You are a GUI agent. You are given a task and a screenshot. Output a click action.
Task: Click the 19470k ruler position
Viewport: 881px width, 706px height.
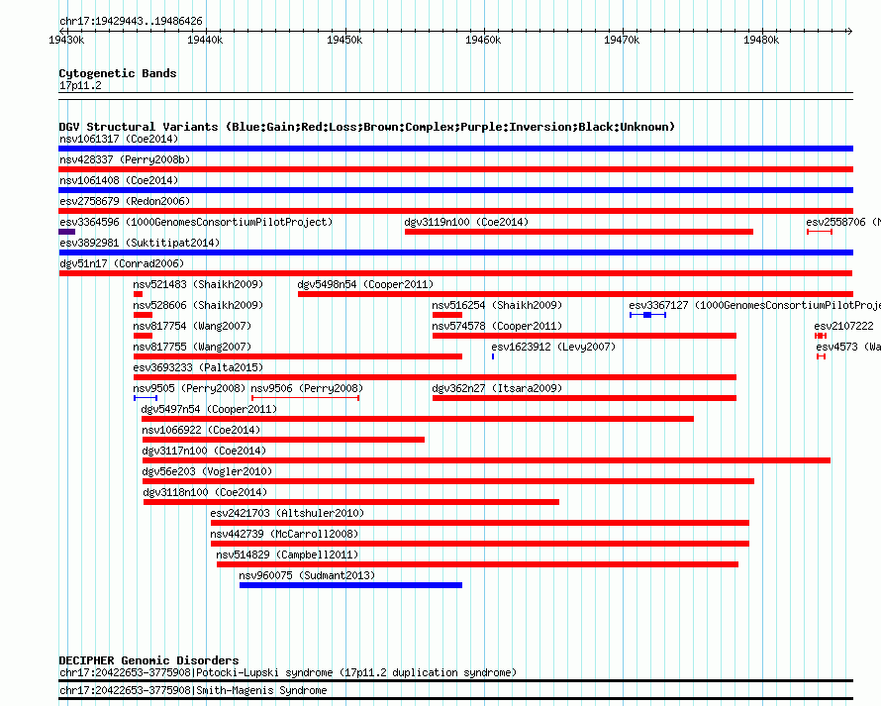click(x=622, y=40)
